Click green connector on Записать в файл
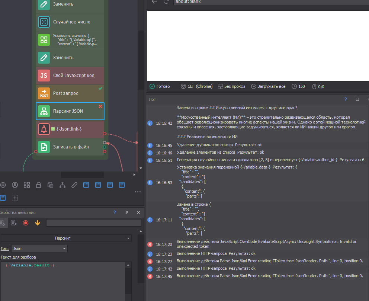The width and height of the screenshot is (369, 301). coord(105,147)
